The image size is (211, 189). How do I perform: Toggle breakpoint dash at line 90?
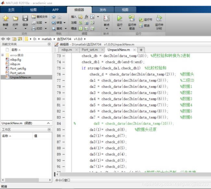(64, 160)
